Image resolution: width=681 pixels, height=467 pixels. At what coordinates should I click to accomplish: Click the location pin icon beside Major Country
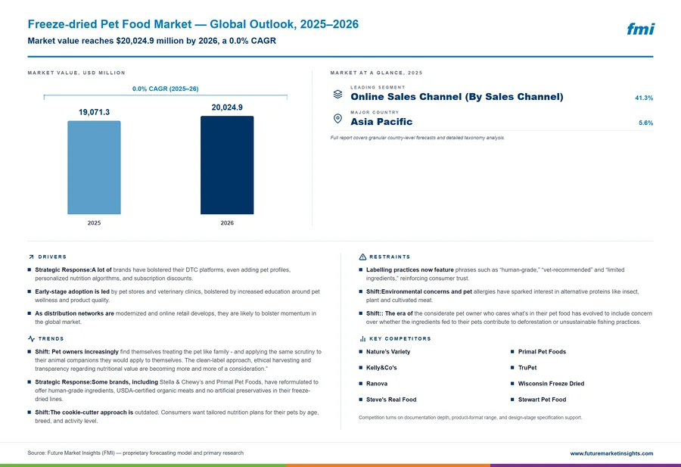click(x=337, y=119)
